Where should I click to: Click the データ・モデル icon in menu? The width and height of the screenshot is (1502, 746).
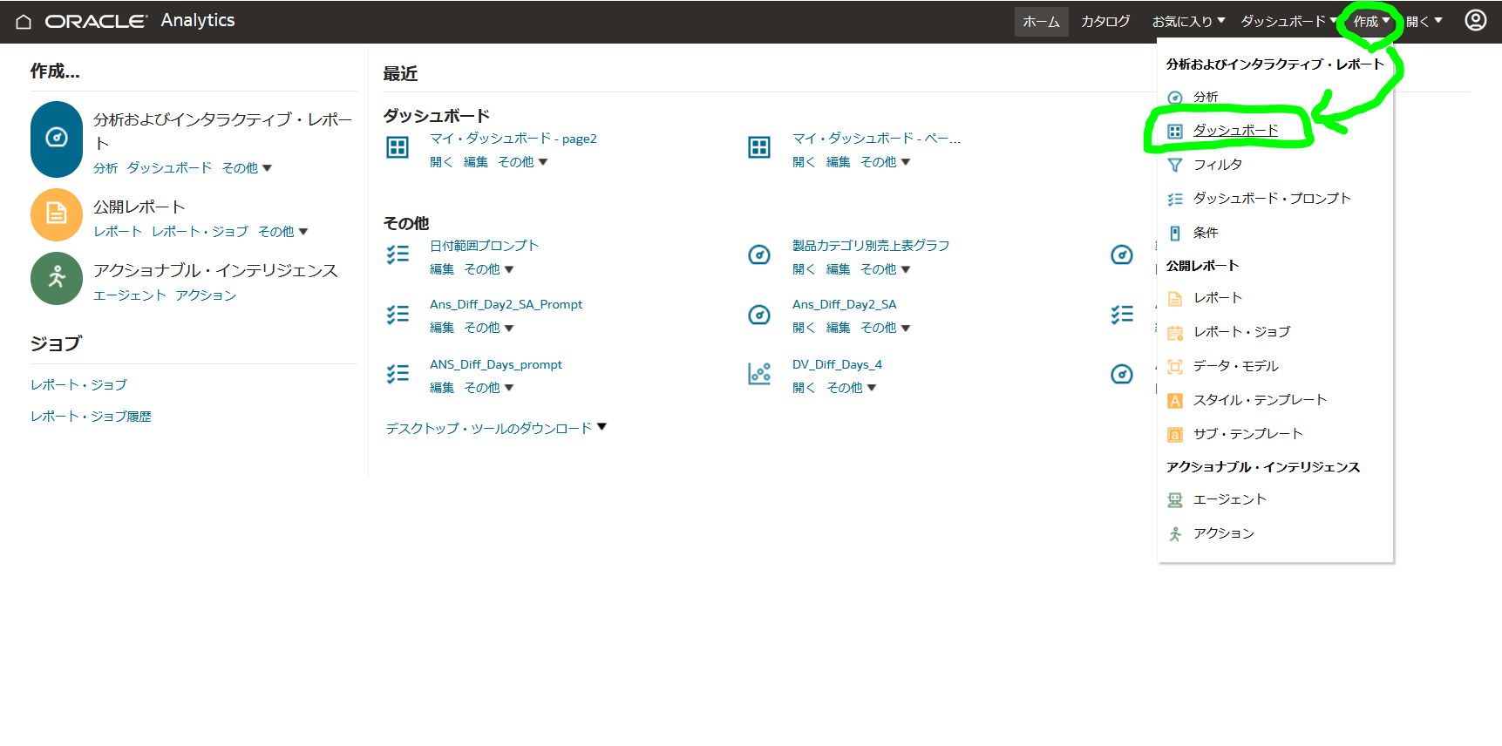click(1175, 366)
